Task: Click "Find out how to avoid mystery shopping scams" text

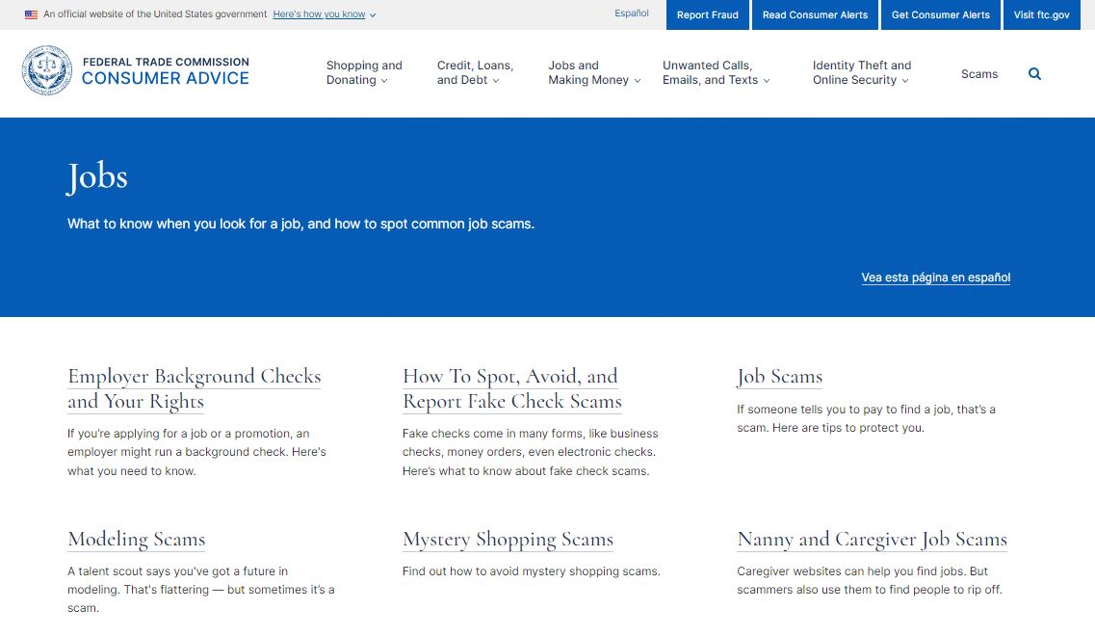Action: [x=531, y=571]
